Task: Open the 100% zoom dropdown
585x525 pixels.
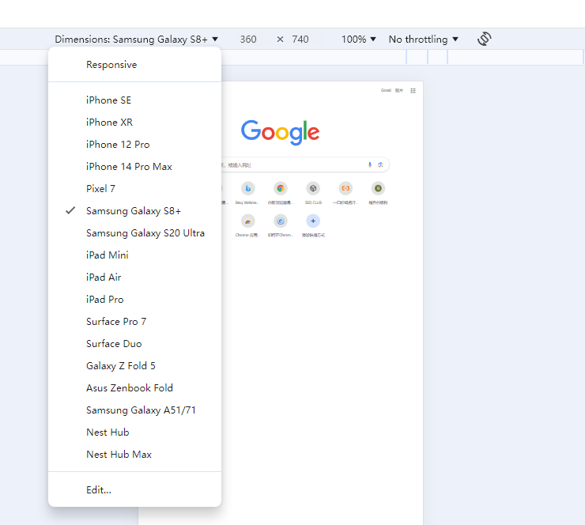Action: coord(359,40)
